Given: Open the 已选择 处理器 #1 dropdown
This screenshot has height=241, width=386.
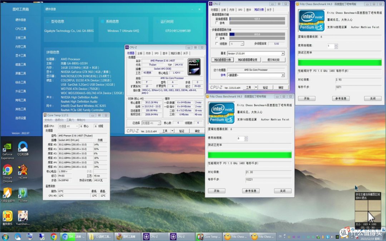Looking at the screenshot, I should click(151, 123).
